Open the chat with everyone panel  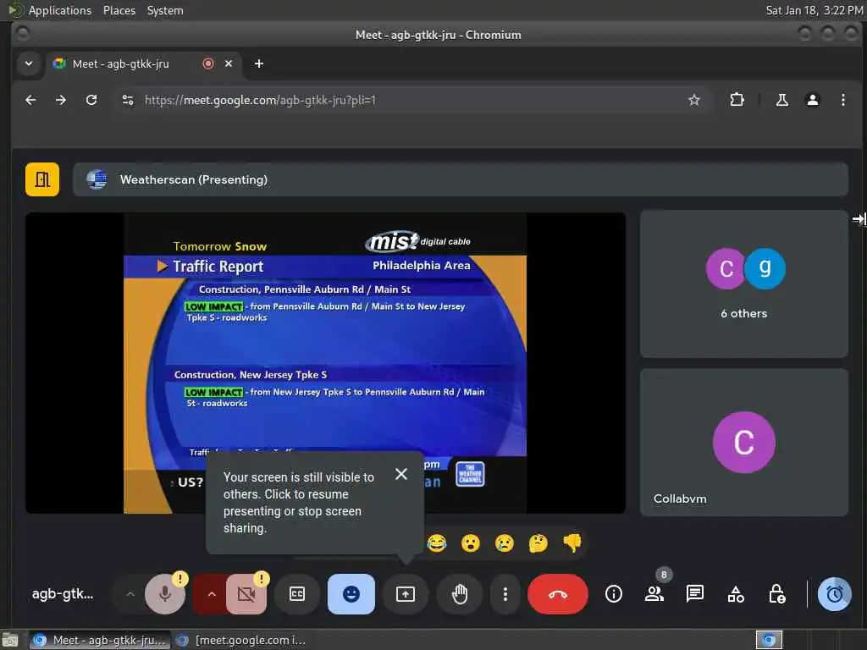tap(694, 594)
